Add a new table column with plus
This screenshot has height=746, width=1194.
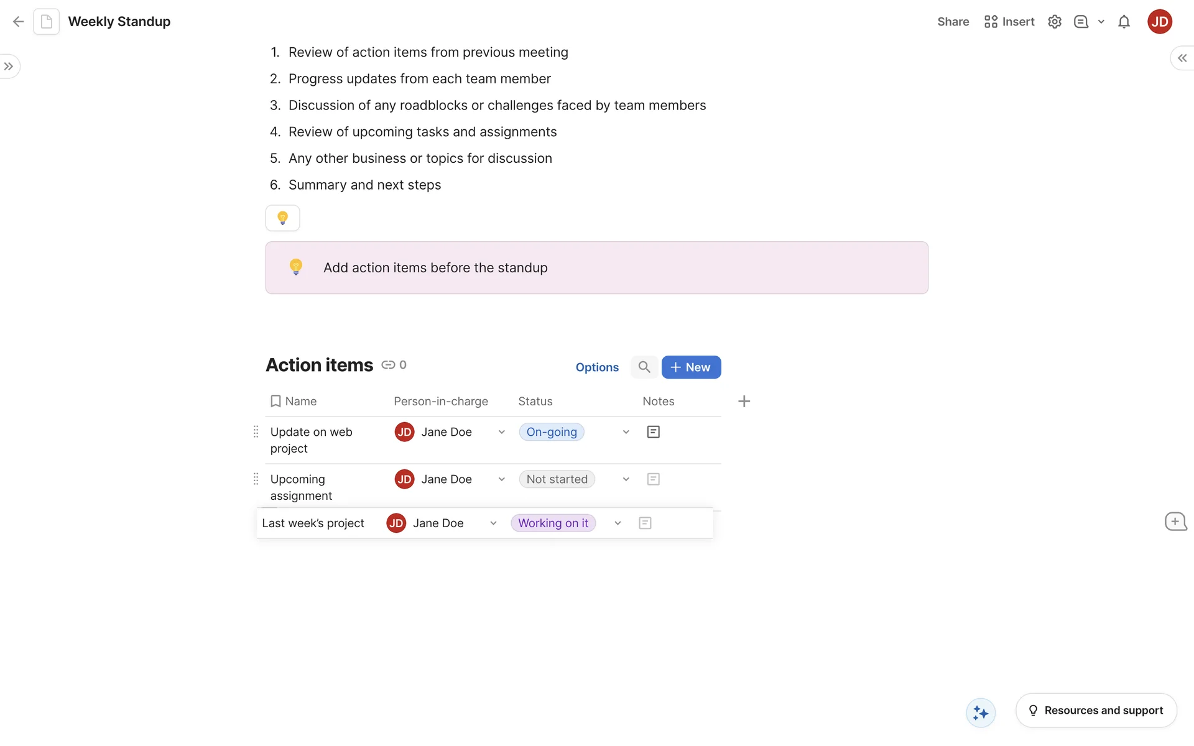[744, 402]
